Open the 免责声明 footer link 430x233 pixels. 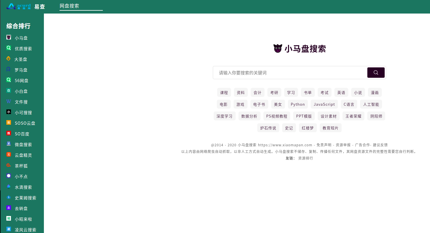[324, 145]
